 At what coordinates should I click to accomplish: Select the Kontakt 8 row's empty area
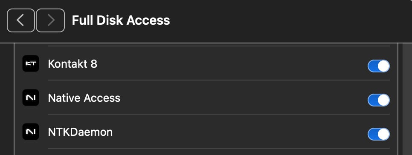[231, 64]
